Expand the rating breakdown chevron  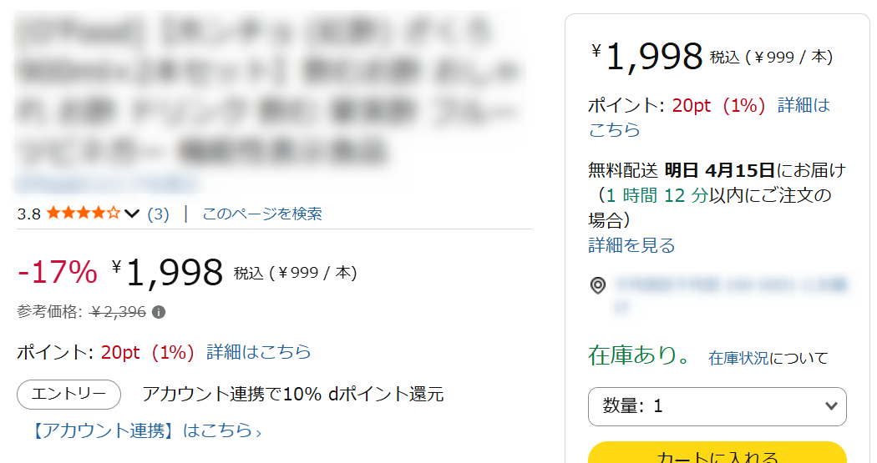132,214
